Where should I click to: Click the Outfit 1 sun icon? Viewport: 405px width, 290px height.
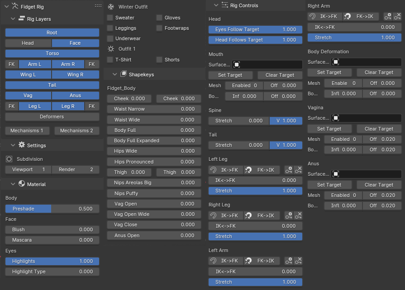click(x=111, y=49)
